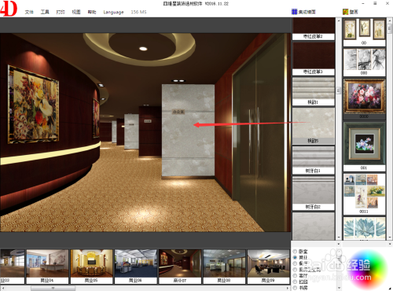
Task: Click mural list scroll-down arrow
Action: [x=389, y=238]
